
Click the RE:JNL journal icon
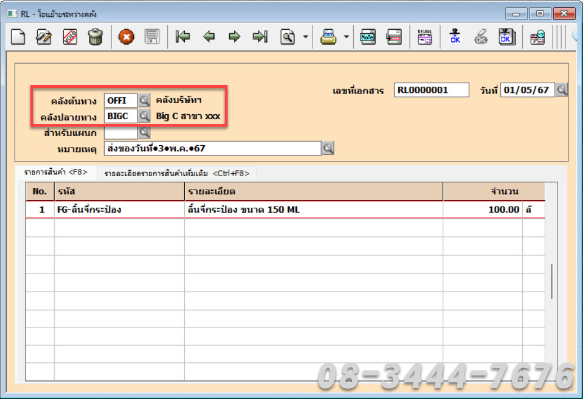(425, 37)
